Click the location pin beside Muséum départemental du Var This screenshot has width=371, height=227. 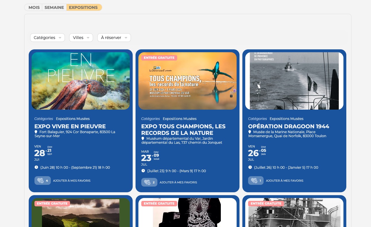click(x=143, y=139)
